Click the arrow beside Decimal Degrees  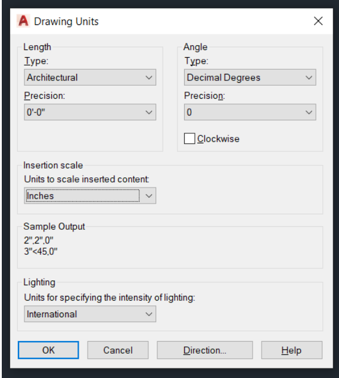coord(309,77)
